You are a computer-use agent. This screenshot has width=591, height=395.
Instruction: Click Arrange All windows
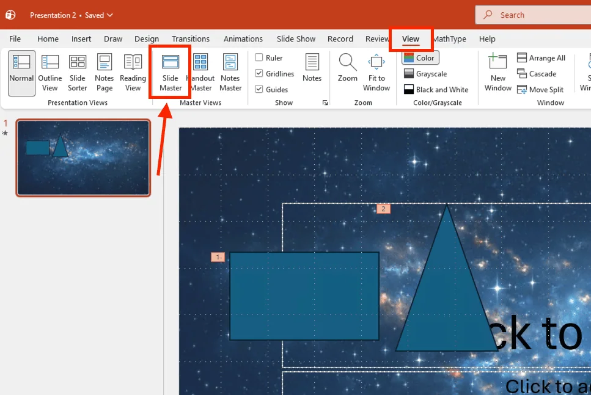(x=541, y=58)
